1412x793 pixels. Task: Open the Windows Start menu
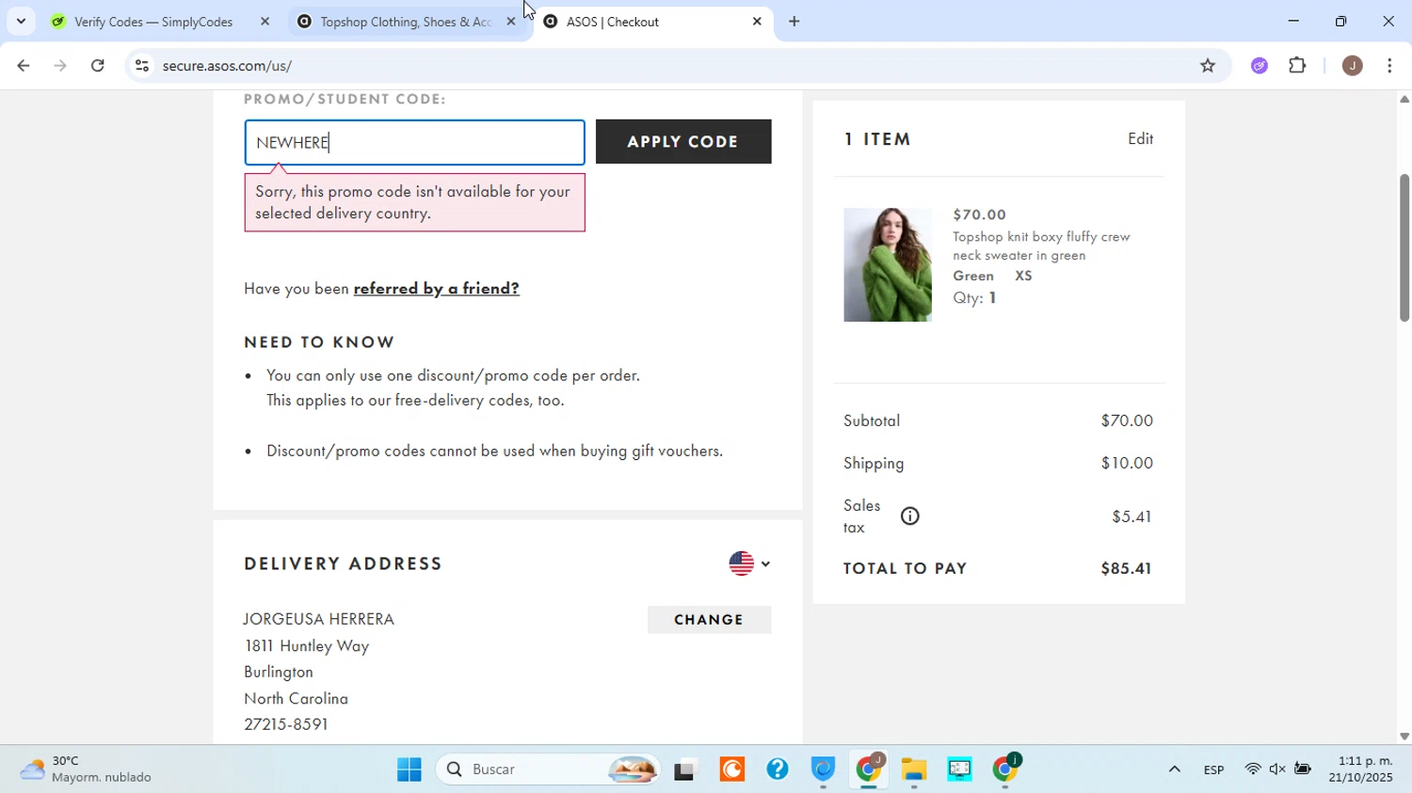pyautogui.click(x=409, y=769)
